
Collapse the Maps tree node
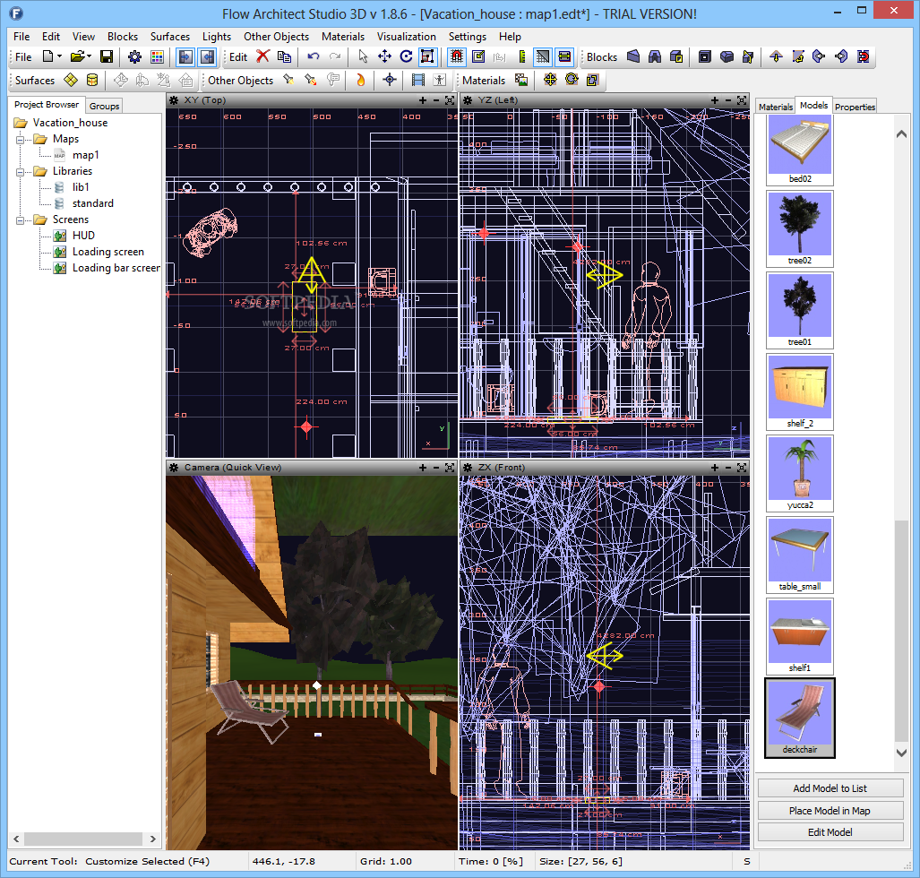point(20,140)
